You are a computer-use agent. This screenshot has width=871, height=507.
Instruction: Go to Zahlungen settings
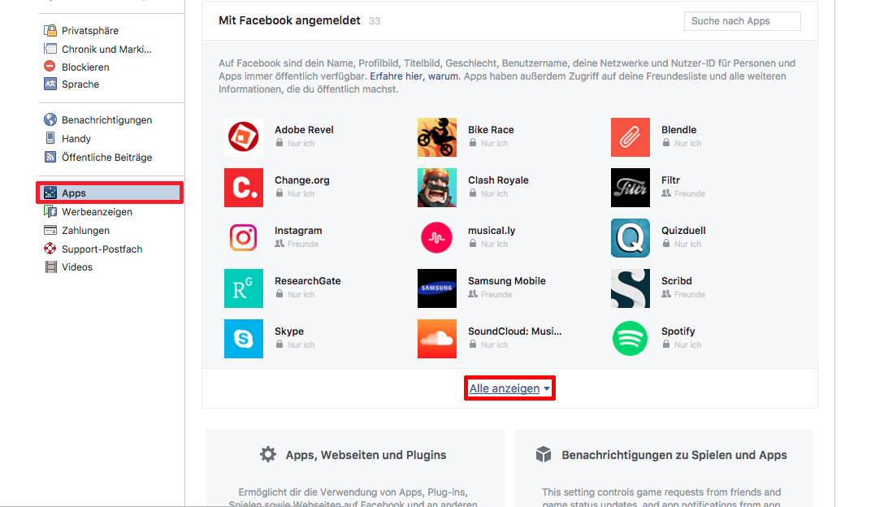(x=85, y=231)
